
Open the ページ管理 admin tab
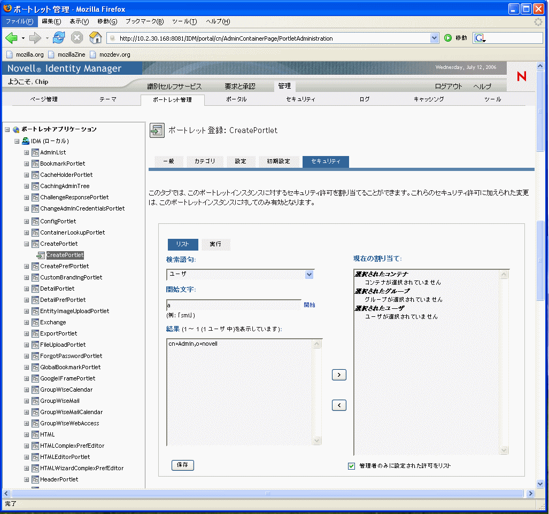(44, 99)
